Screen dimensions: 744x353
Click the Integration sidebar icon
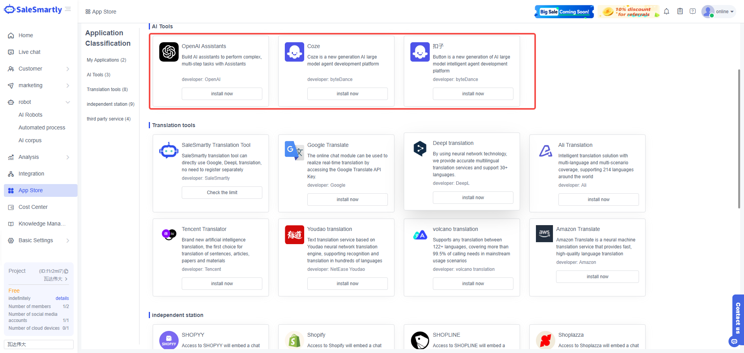[x=11, y=174]
